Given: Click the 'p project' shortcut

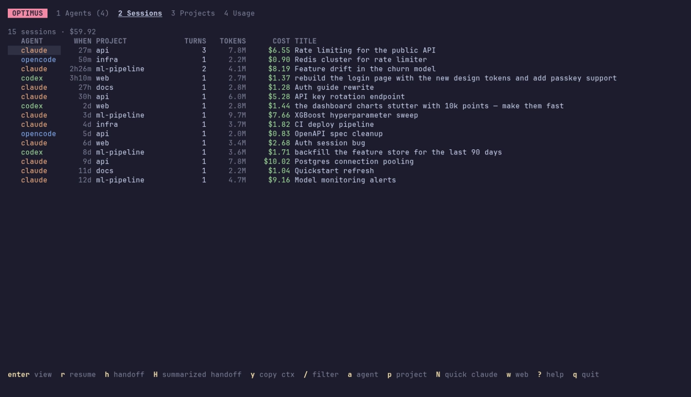Looking at the screenshot, I should coord(407,375).
